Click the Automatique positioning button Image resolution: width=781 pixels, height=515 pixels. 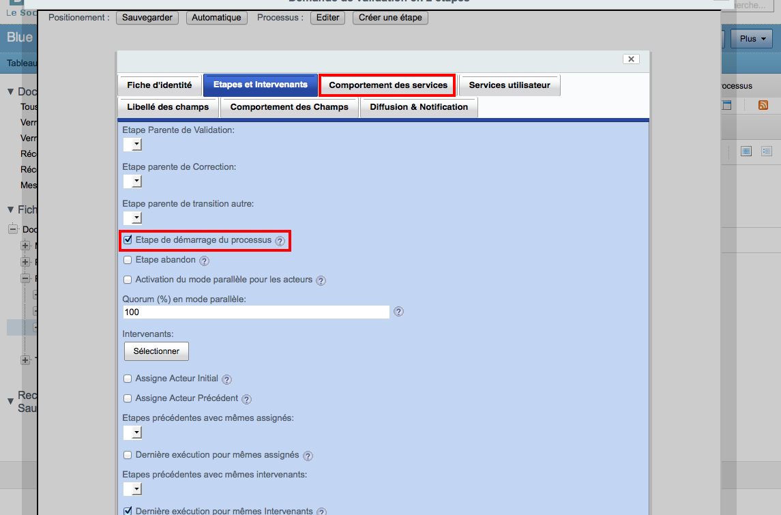point(217,18)
